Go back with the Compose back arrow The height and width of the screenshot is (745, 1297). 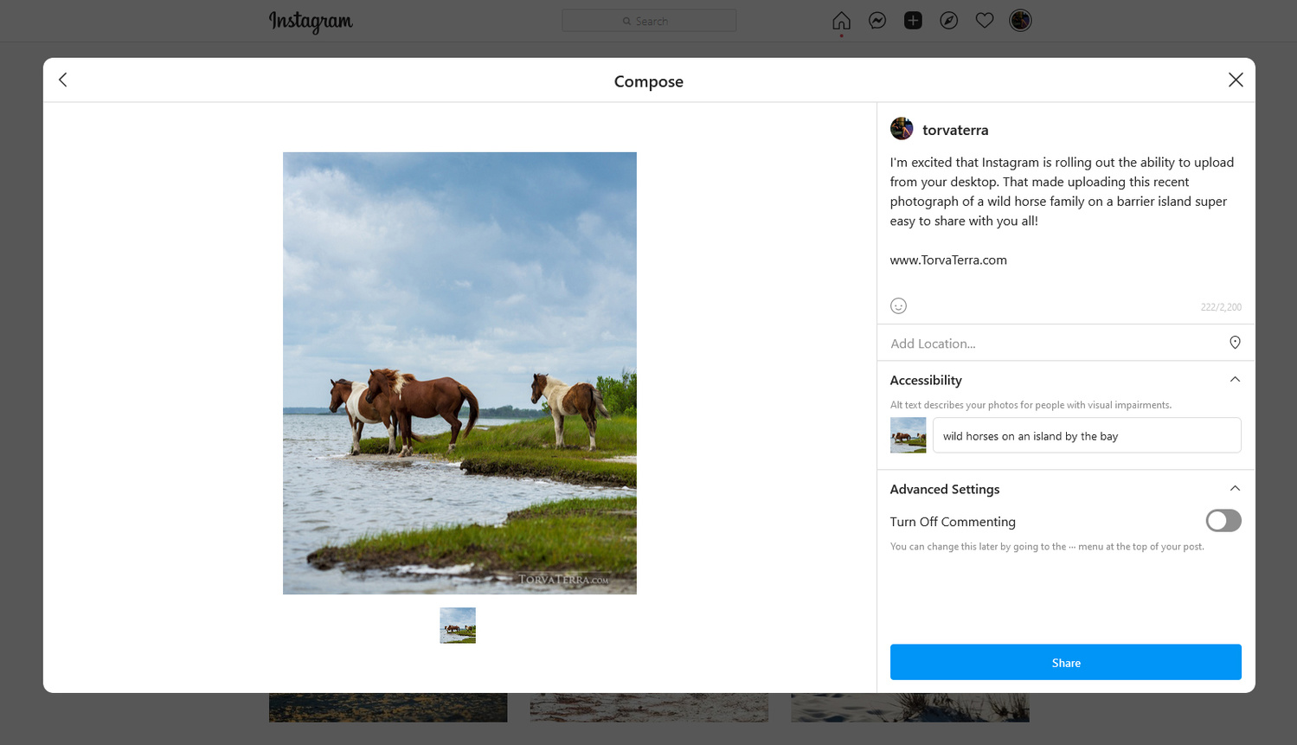tap(63, 80)
